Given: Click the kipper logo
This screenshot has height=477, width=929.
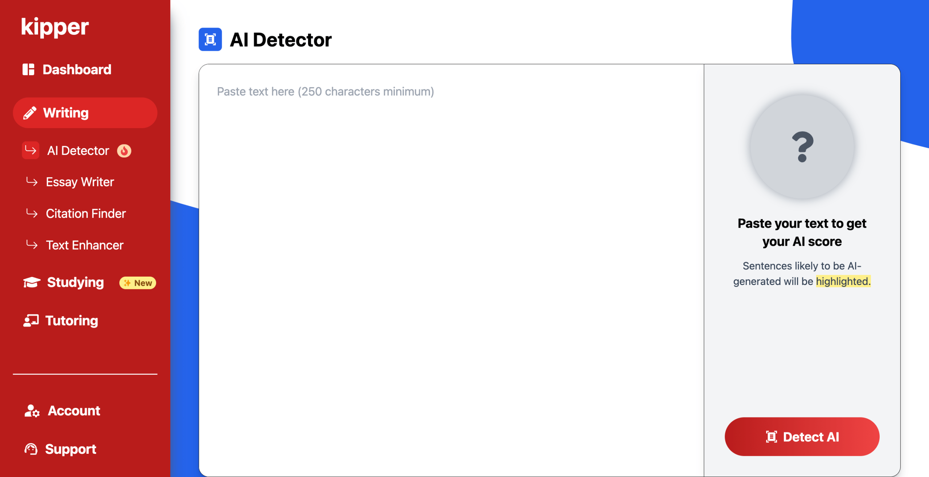Looking at the screenshot, I should pyautogui.click(x=55, y=27).
